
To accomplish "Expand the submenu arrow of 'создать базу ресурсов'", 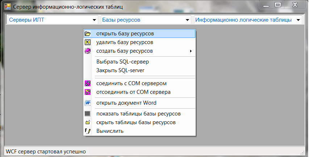I will point(191,51).
